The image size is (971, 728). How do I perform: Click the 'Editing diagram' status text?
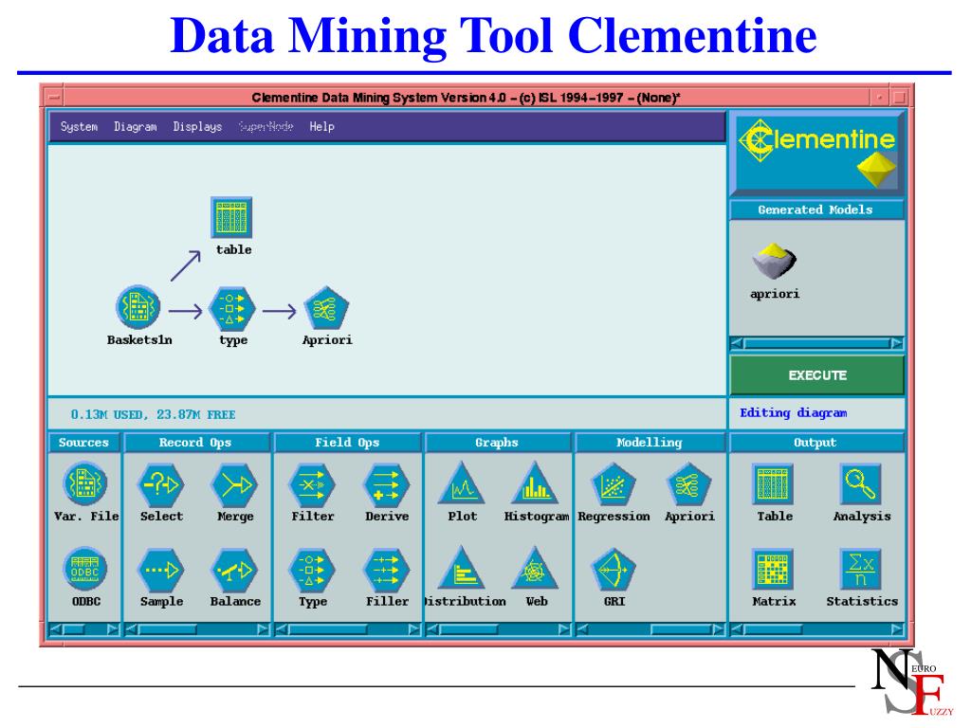tap(794, 413)
